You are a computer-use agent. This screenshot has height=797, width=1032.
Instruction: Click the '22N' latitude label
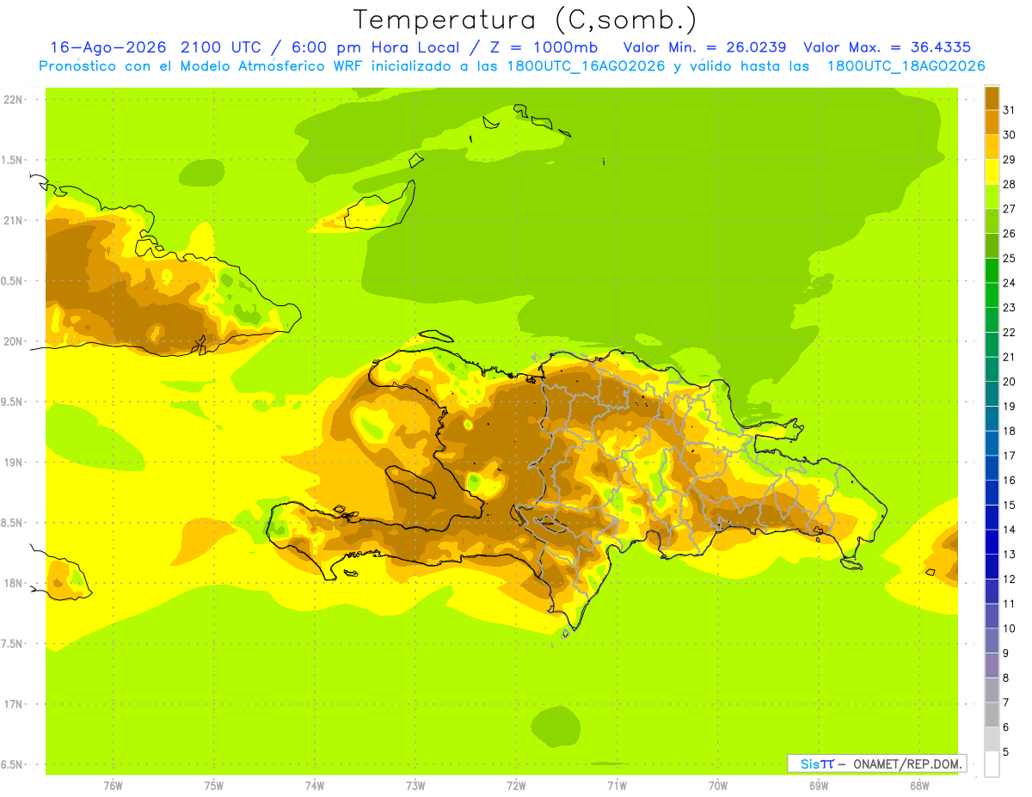coord(13,100)
